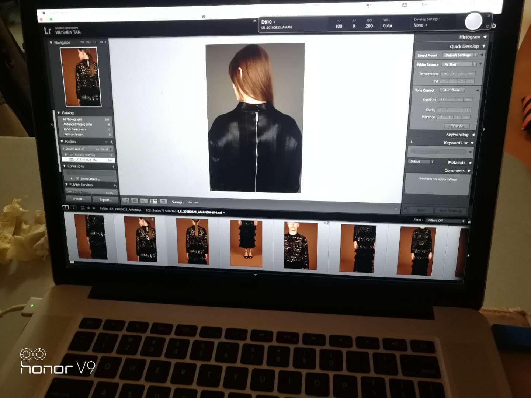Click plus icon beside Keyword List

point(412,142)
